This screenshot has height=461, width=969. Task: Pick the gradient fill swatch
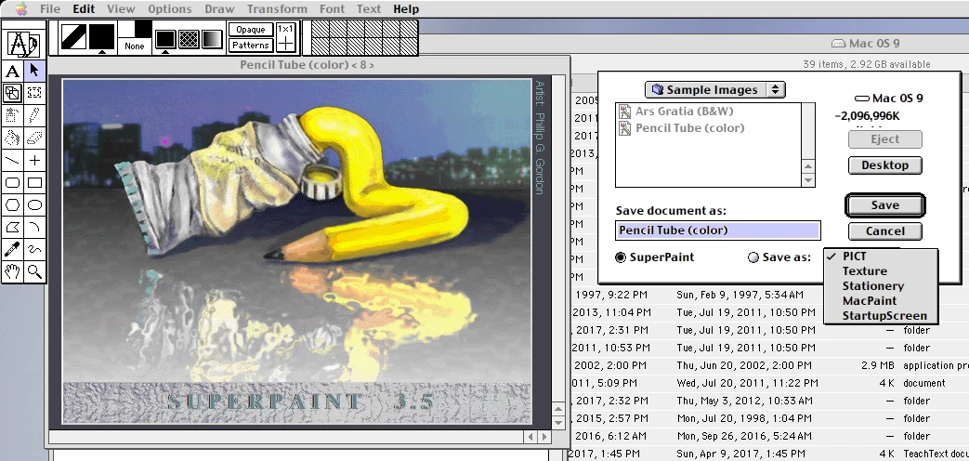tap(212, 40)
